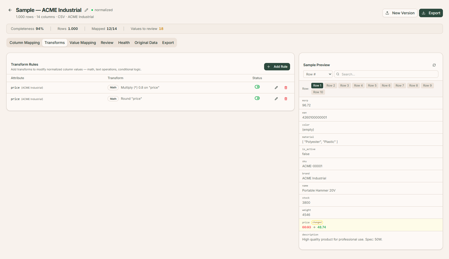The width and height of the screenshot is (449, 259).
Task: Click the pencil icon beside the dataset title
Action: tap(86, 10)
